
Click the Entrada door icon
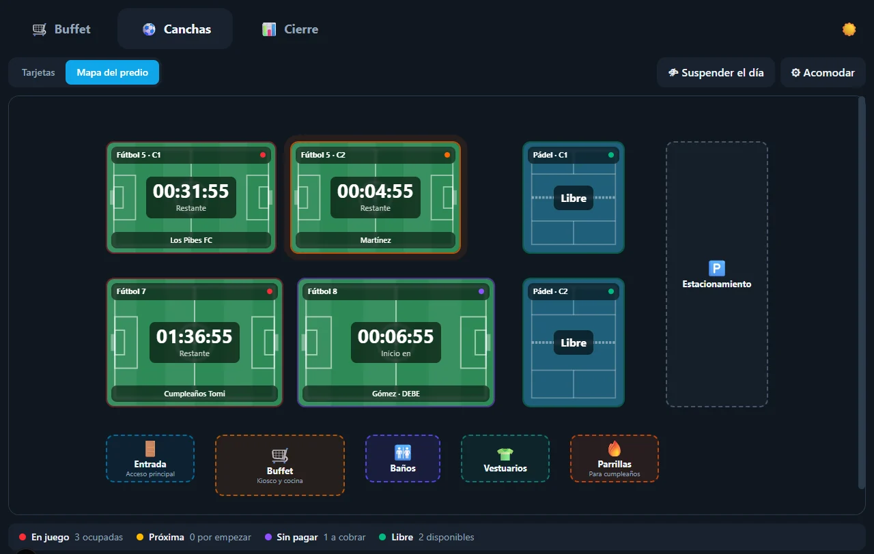[150, 448]
